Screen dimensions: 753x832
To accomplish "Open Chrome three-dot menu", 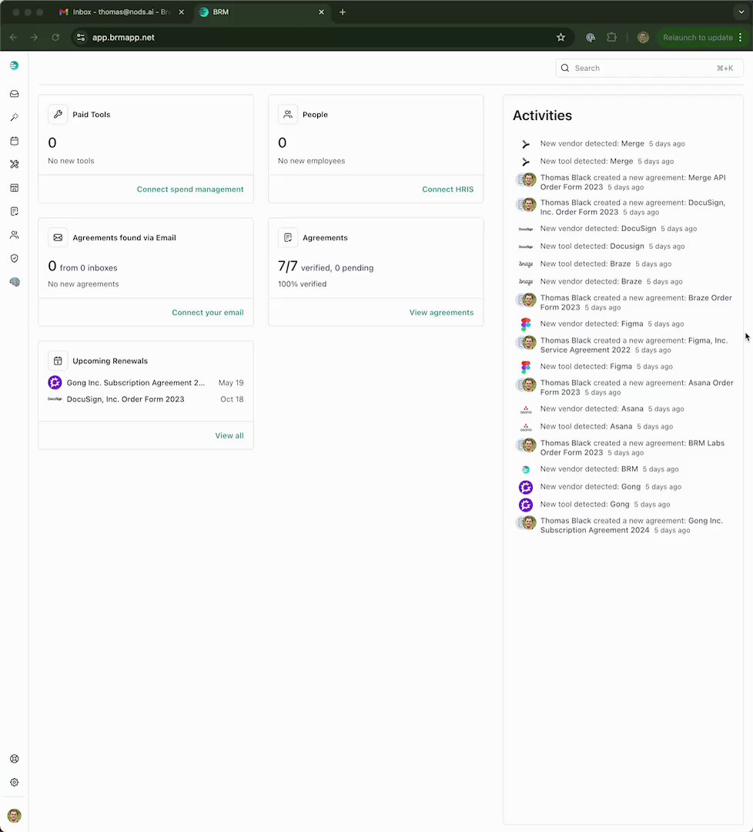I will [740, 37].
